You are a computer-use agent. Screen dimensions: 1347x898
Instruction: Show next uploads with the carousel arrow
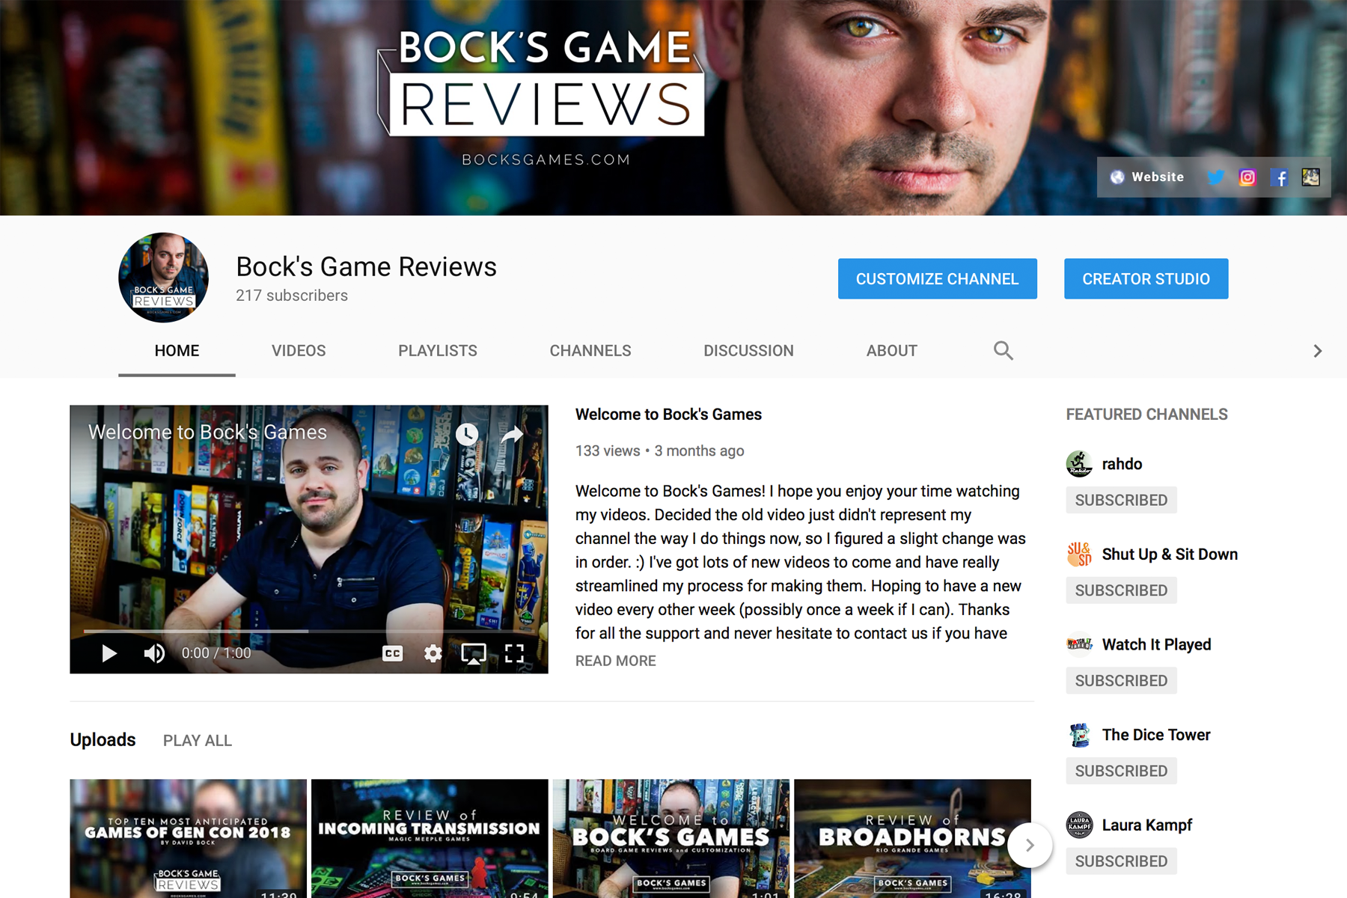coord(1030,845)
